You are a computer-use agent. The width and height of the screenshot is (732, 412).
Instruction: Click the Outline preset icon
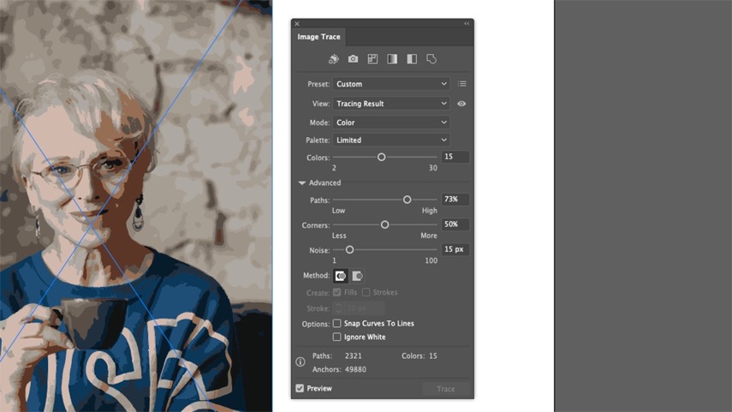tap(431, 59)
